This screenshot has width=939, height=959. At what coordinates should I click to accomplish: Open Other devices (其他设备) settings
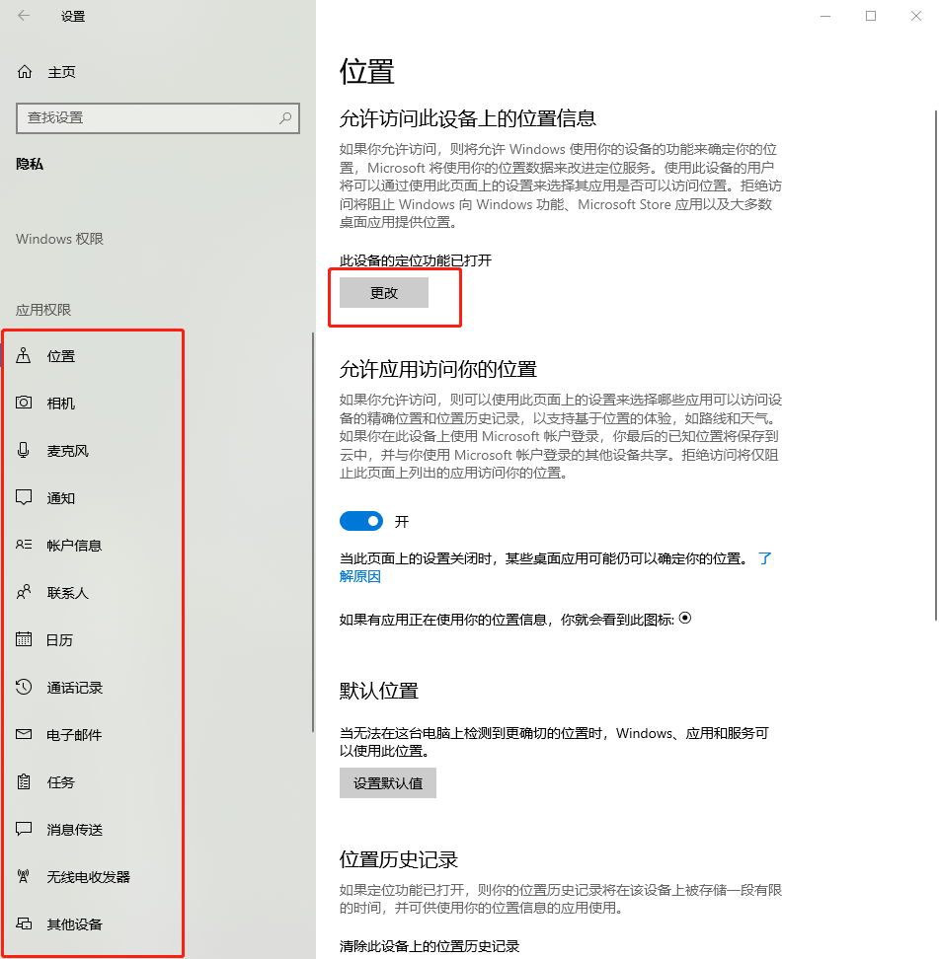click(75, 924)
